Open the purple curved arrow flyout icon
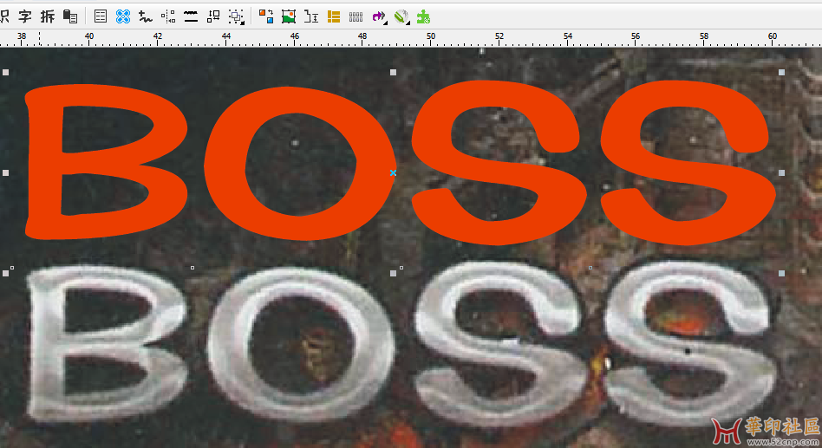The width and height of the screenshot is (822, 448). tap(379, 17)
